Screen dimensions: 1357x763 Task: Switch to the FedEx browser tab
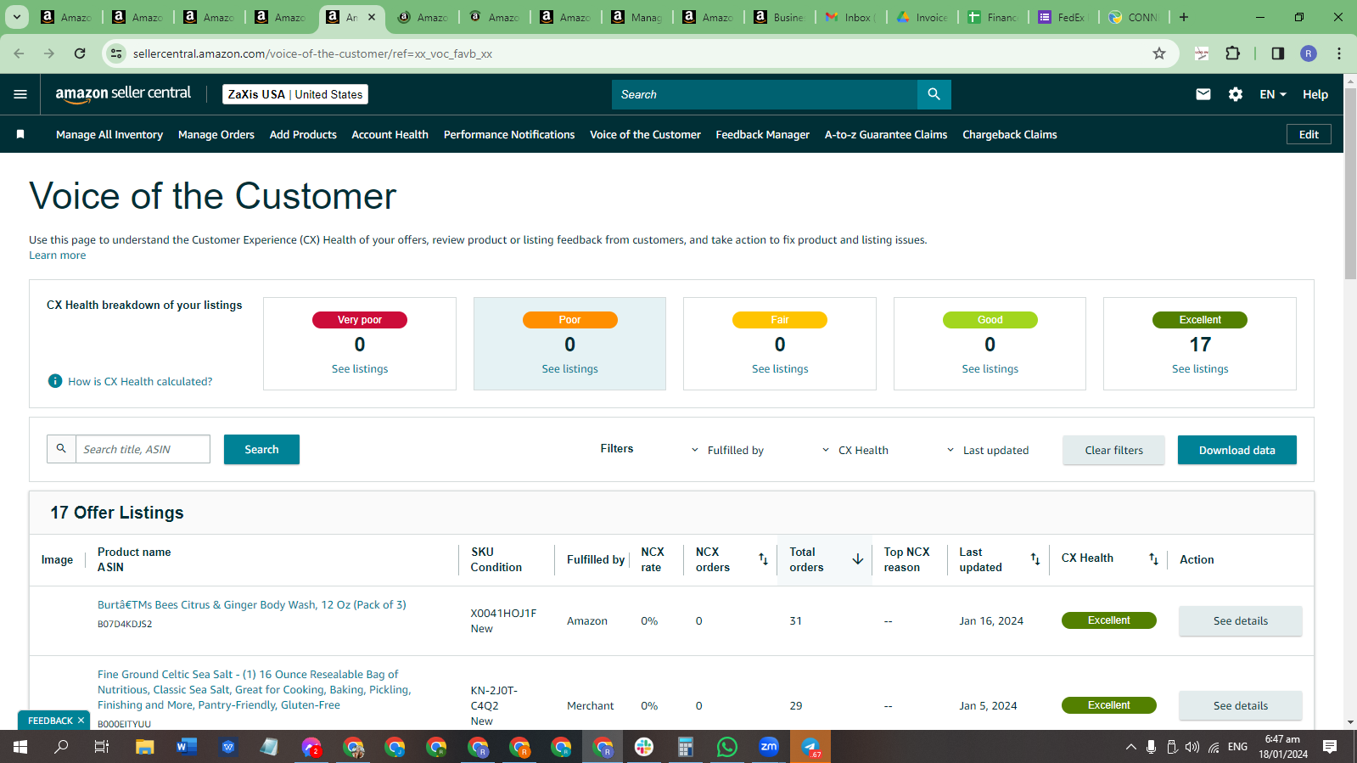(1063, 17)
